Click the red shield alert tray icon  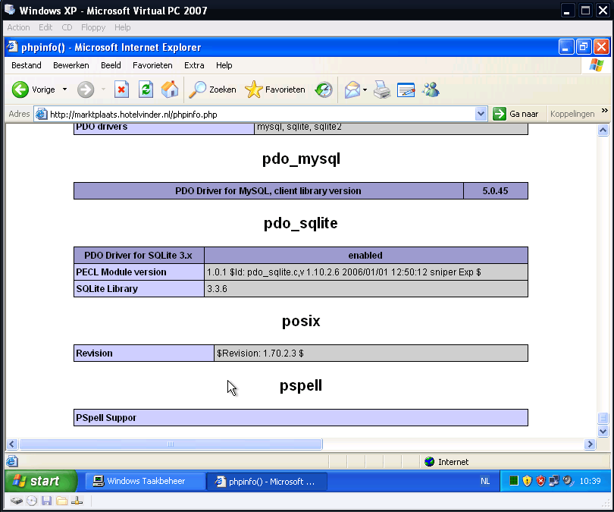tap(540, 481)
